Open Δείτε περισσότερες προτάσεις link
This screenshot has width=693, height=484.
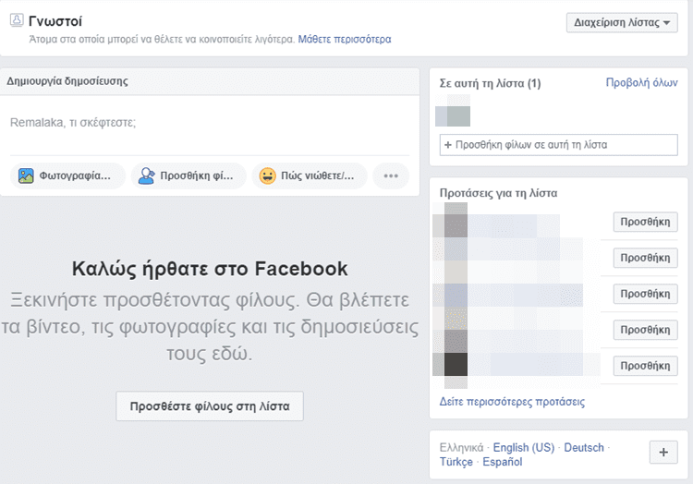(512, 402)
